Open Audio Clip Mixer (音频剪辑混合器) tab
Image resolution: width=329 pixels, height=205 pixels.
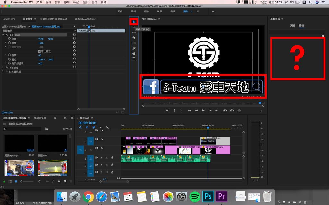[x=54, y=19]
